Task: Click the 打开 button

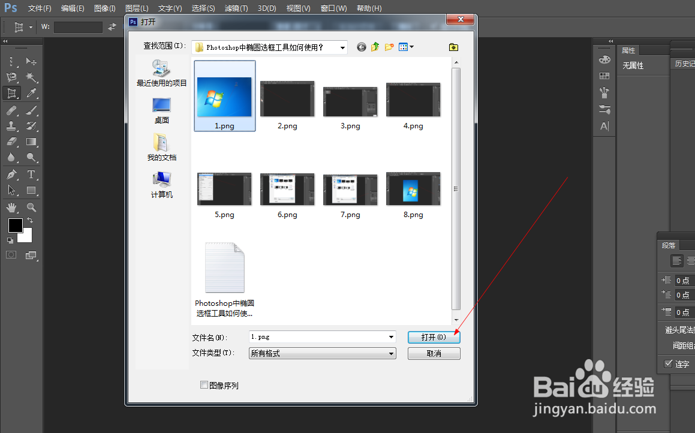Action: click(434, 336)
